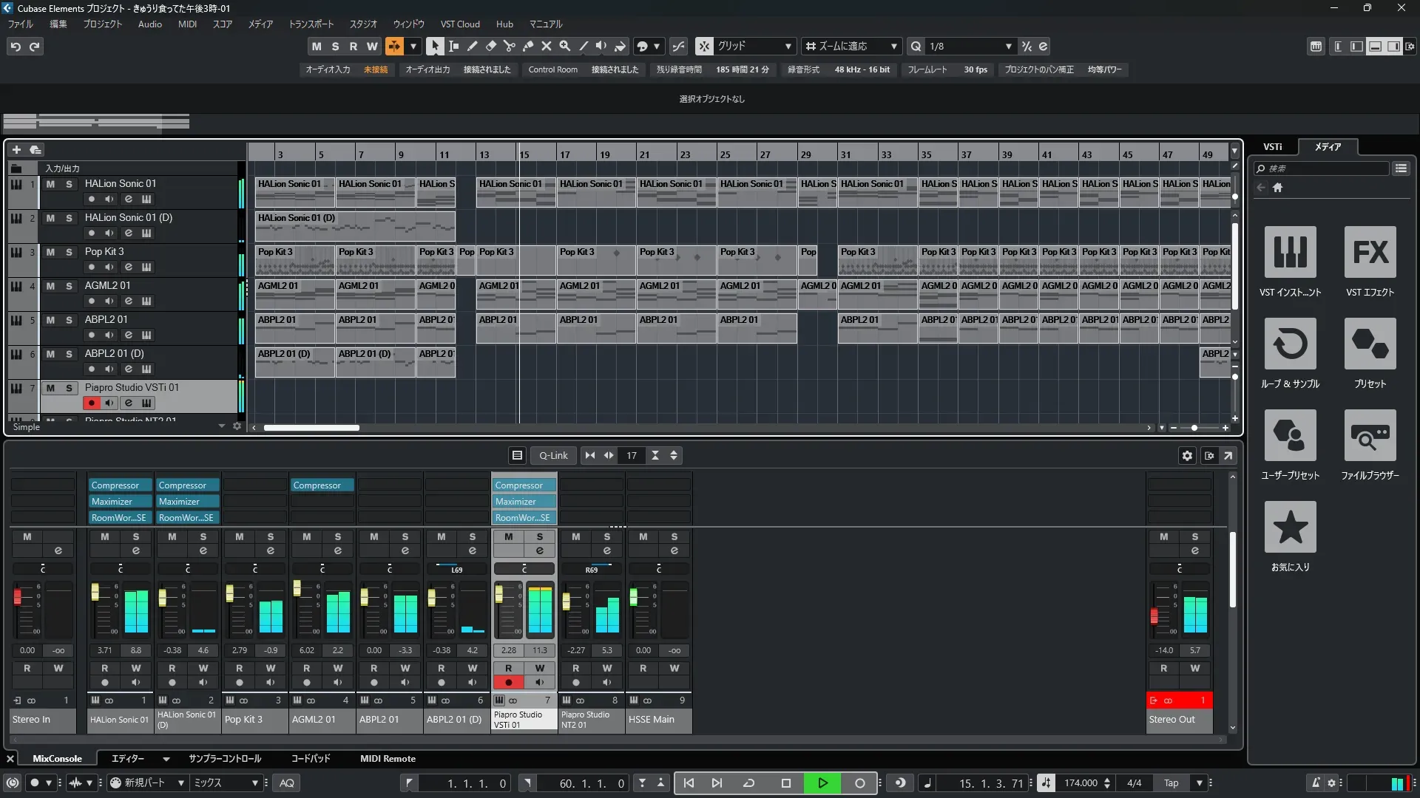Select the Draw pencil tool
Image resolution: width=1420 pixels, height=798 pixels.
(472, 46)
